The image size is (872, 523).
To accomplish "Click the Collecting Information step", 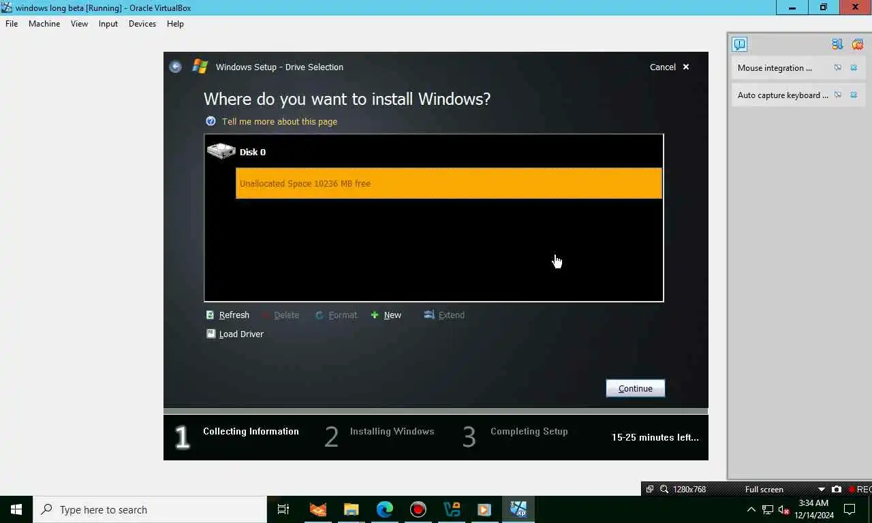I will [x=251, y=431].
